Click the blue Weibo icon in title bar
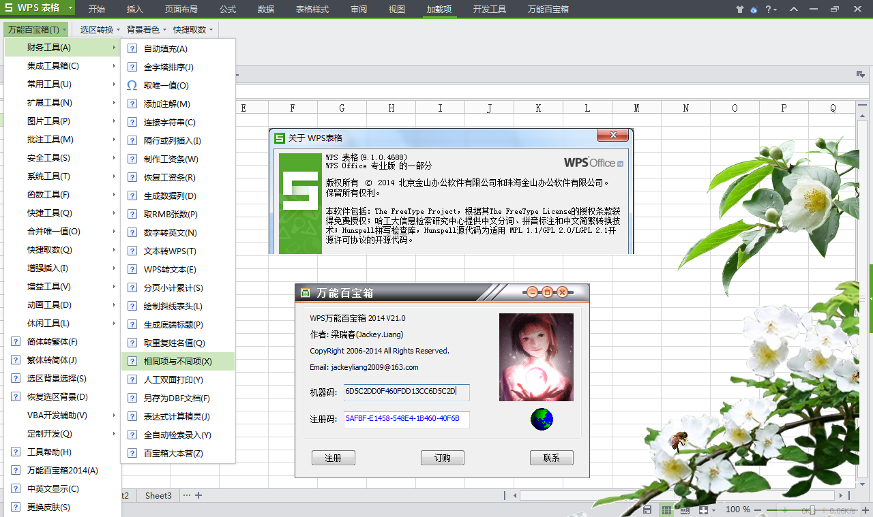The width and height of the screenshot is (873, 517). [x=754, y=10]
